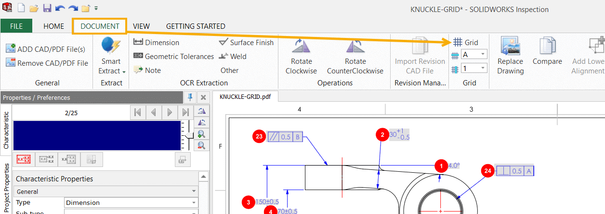This screenshot has width=605, height=214.
Task: Zoom in on the characteristic preview
Action: (x=202, y=134)
